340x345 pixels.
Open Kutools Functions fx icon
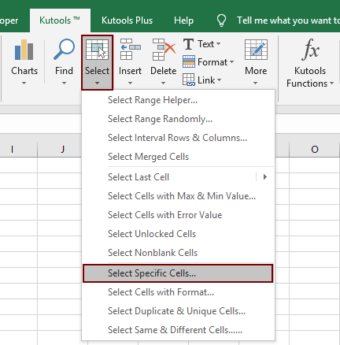pos(311,50)
